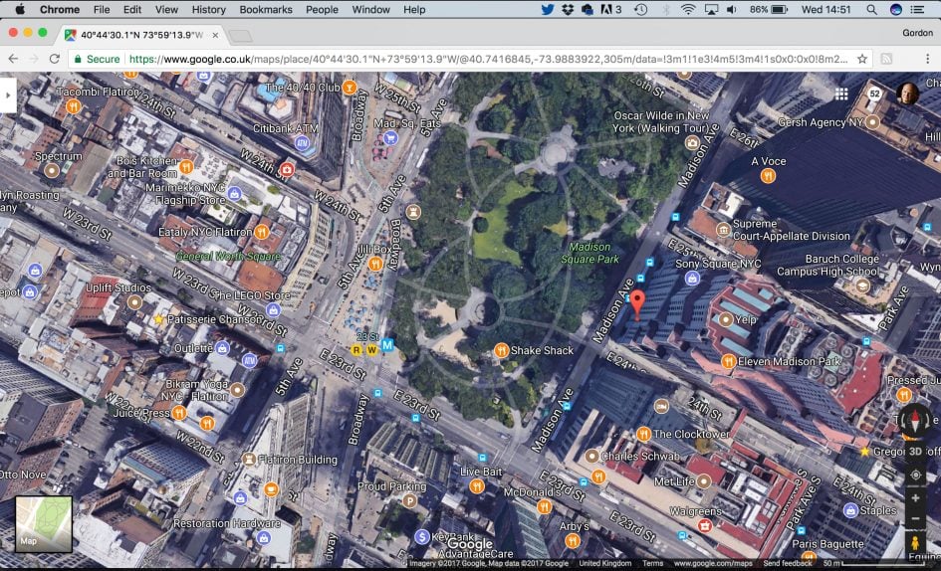Click the red dropped location pin
The height and width of the screenshot is (571, 941).
pyautogui.click(x=637, y=304)
